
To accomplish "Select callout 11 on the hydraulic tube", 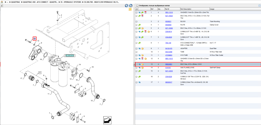I will point(49,94).
